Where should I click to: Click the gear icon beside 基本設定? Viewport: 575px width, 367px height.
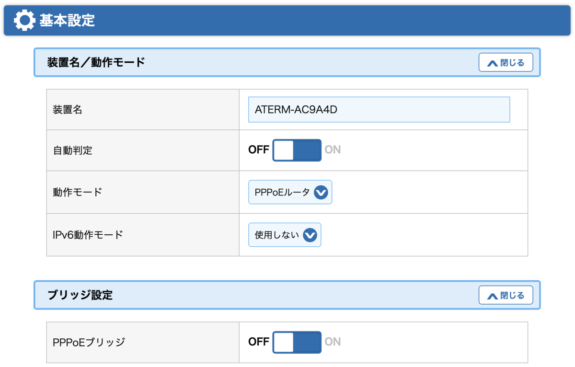tap(24, 20)
